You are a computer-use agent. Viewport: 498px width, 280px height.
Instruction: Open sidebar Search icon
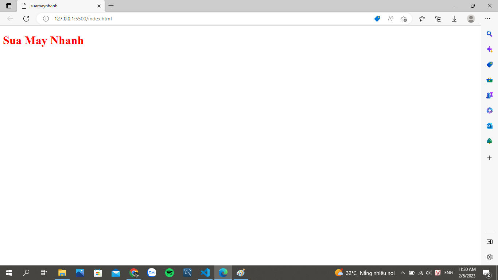tap(490, 34)
